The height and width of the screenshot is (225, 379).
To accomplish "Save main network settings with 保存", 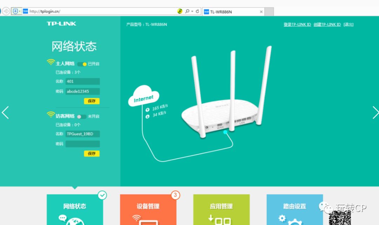I will click(92, 101).
